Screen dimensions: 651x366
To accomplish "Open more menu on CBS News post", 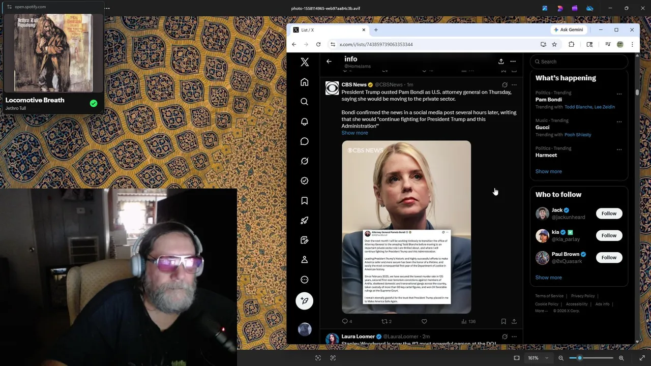I will pos(514,85).
